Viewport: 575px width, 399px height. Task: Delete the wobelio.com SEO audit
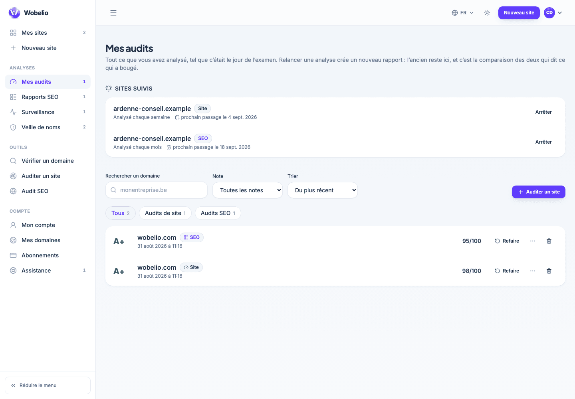(549, 241)
